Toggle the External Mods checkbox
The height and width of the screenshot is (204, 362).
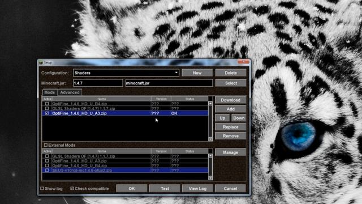click(45, 145)
